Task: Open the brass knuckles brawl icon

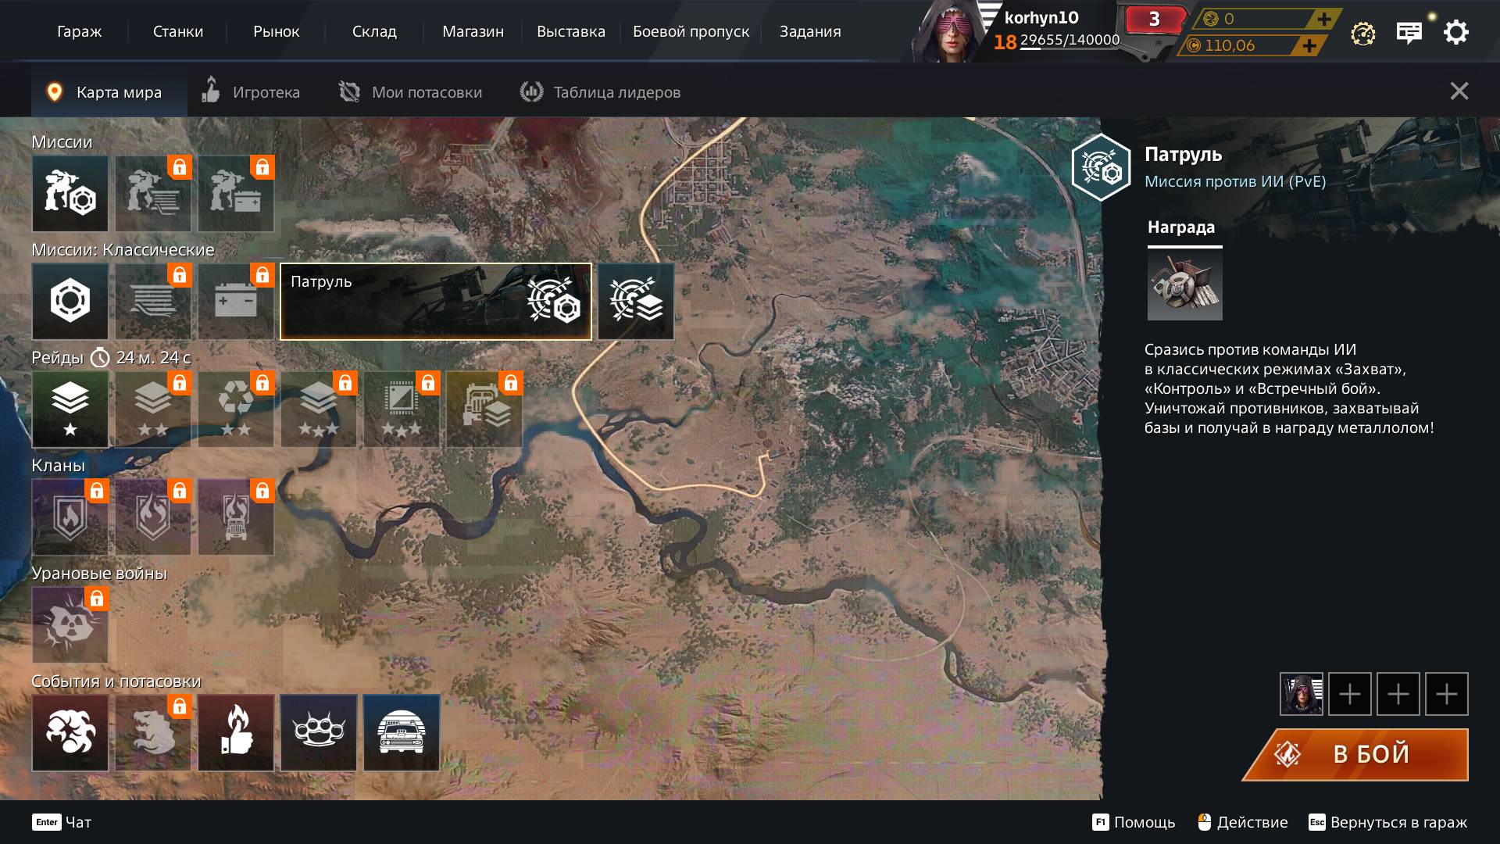Action: click(x=319, y=732)
